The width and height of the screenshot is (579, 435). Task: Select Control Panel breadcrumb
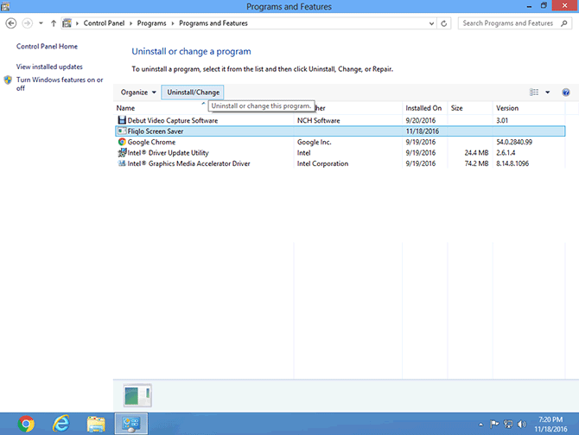104,23
